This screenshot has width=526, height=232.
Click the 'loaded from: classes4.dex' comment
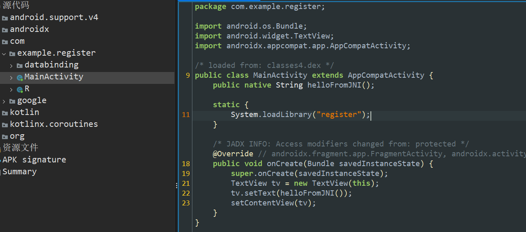coord(264,65)
